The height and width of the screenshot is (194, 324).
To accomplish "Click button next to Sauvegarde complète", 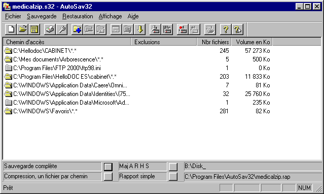I will coord(108,167).
